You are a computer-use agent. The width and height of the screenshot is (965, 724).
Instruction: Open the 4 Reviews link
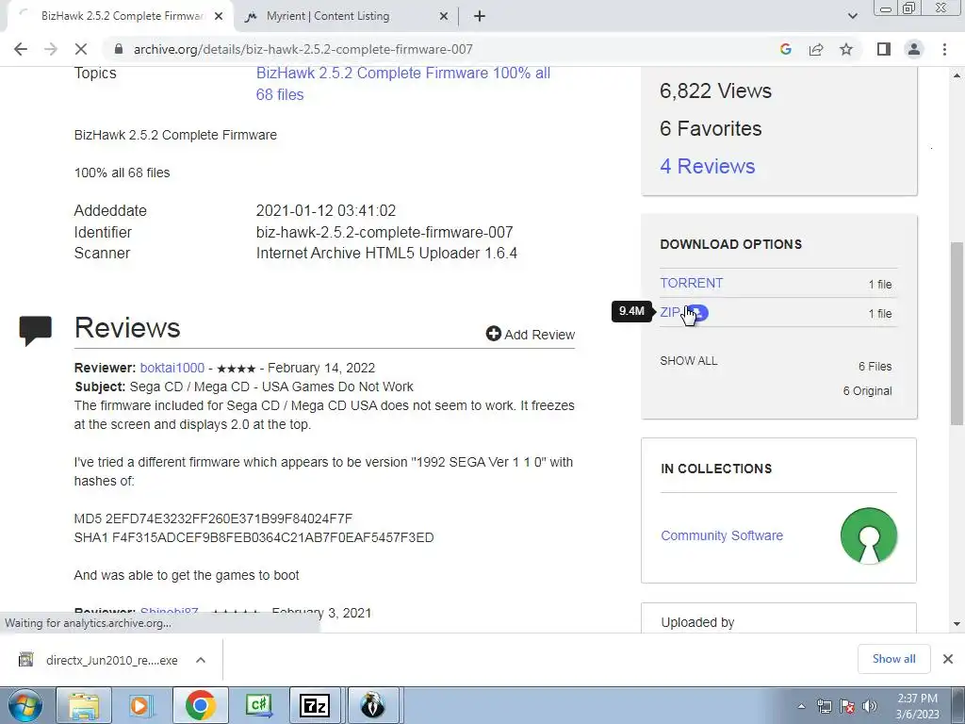(x=707, y=166)
